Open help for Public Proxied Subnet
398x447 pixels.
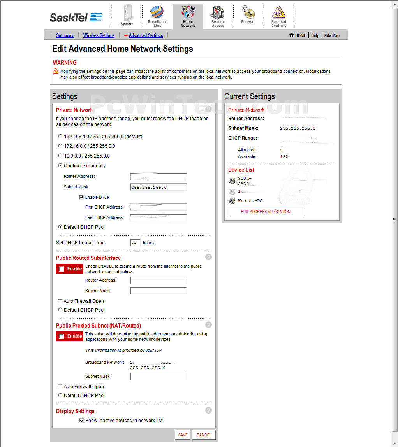(x=209, y=325)
